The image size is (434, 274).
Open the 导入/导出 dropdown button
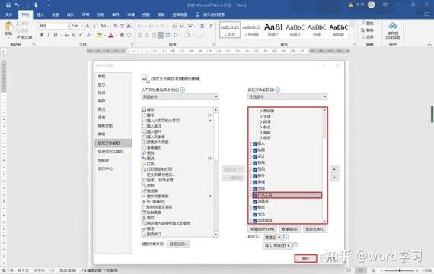pyautogui.click(x=277, y=246)
